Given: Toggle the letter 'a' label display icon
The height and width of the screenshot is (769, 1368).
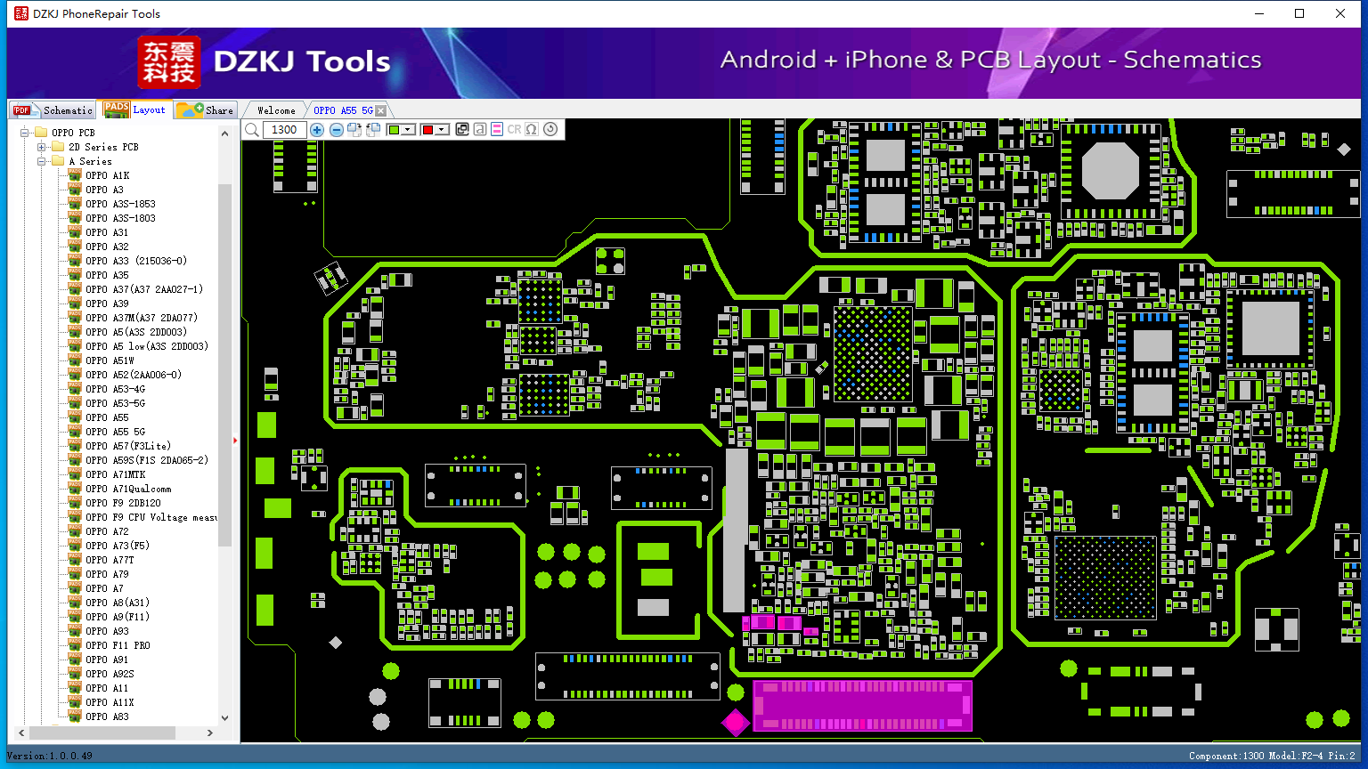Looking at the screenshot, I should pyautogui.click(x=479, y=130).
